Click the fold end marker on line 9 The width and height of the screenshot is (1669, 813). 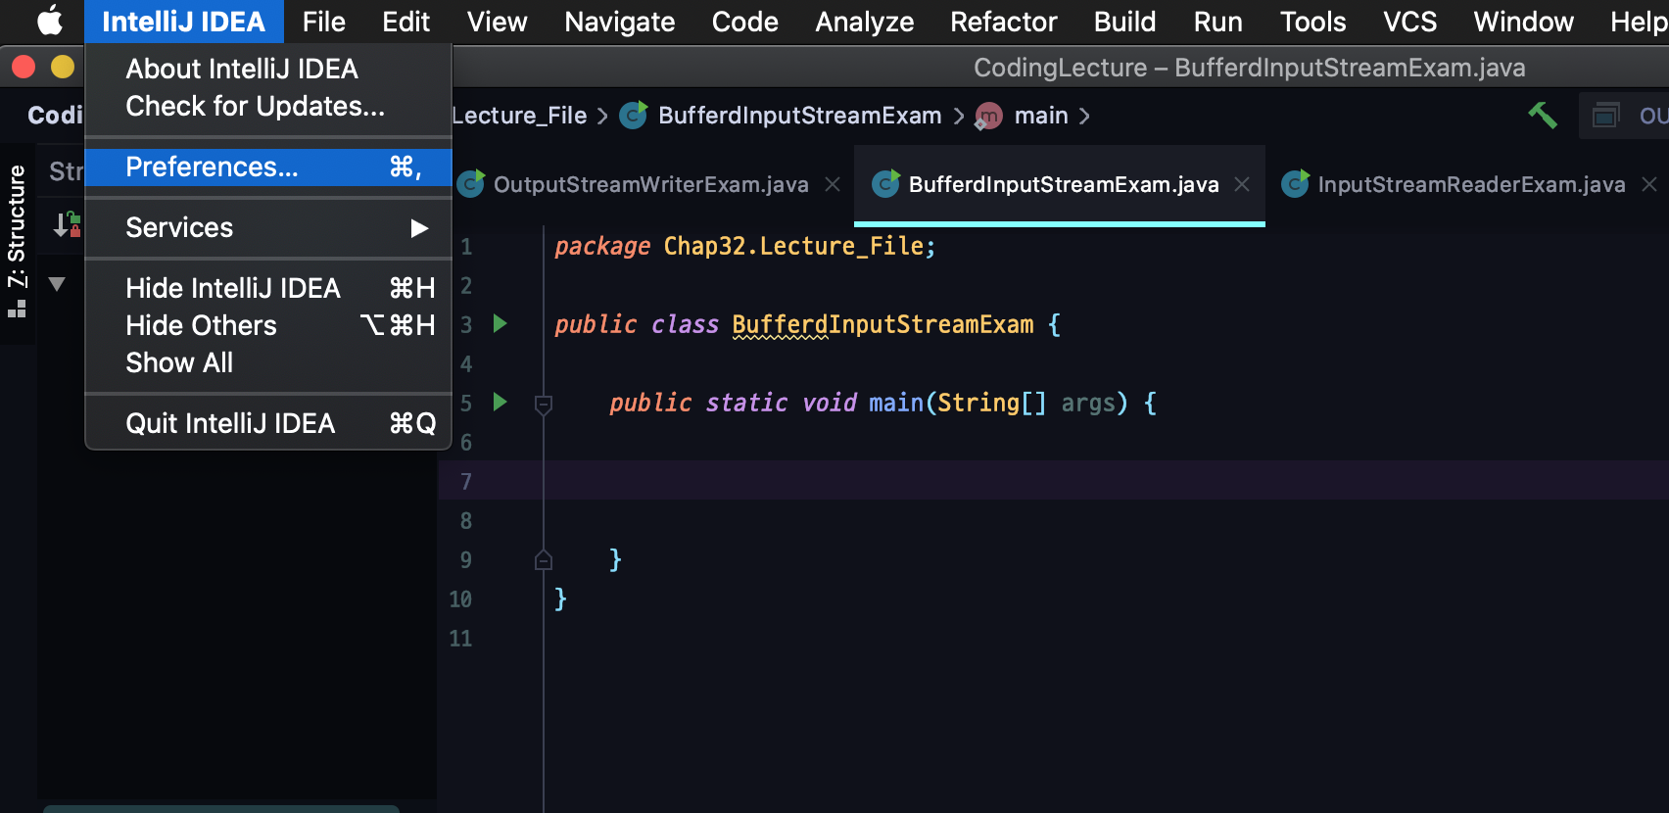pos(544,560)
